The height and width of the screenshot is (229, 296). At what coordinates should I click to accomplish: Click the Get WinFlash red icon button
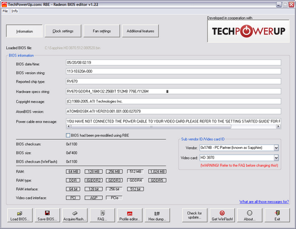pyautogui.click(x=222, y=215)
